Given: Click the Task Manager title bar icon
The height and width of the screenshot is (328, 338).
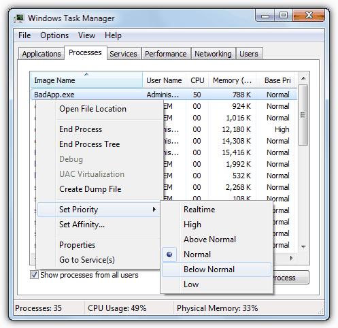Looking at the screenshot, I should pos(19,18).
